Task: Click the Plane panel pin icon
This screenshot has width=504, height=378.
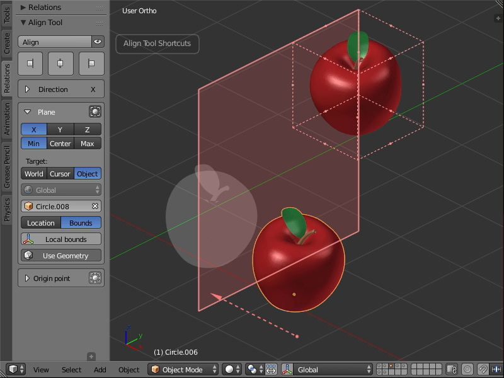Action: click(96, 112)
